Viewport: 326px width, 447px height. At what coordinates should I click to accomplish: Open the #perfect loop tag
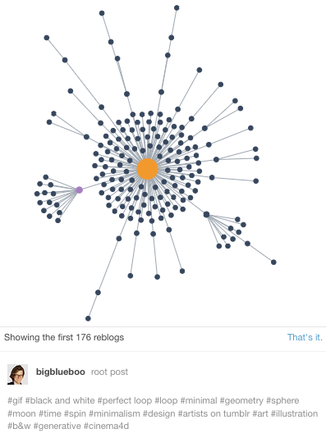point(125,400)
